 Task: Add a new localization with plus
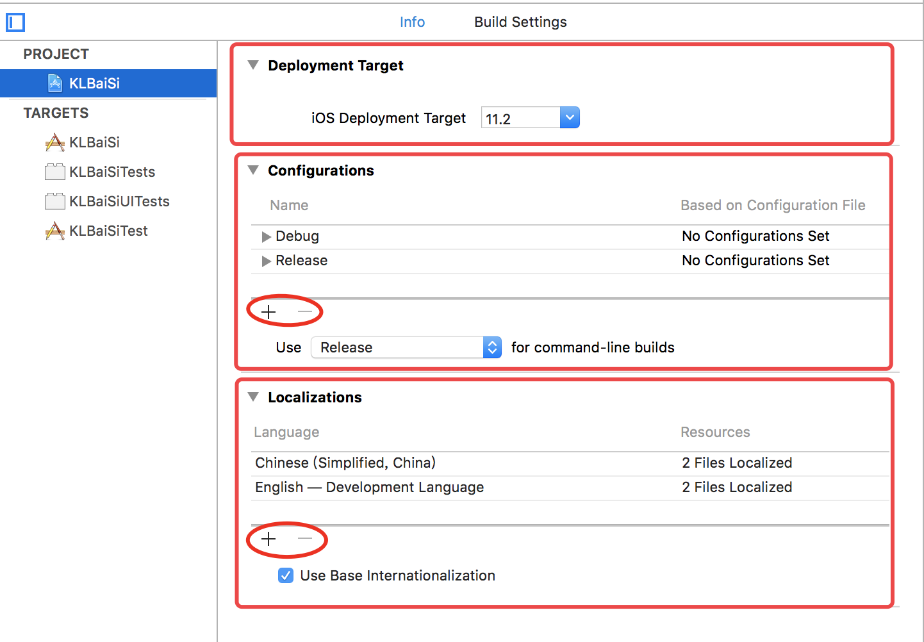(x=268, y=539)
